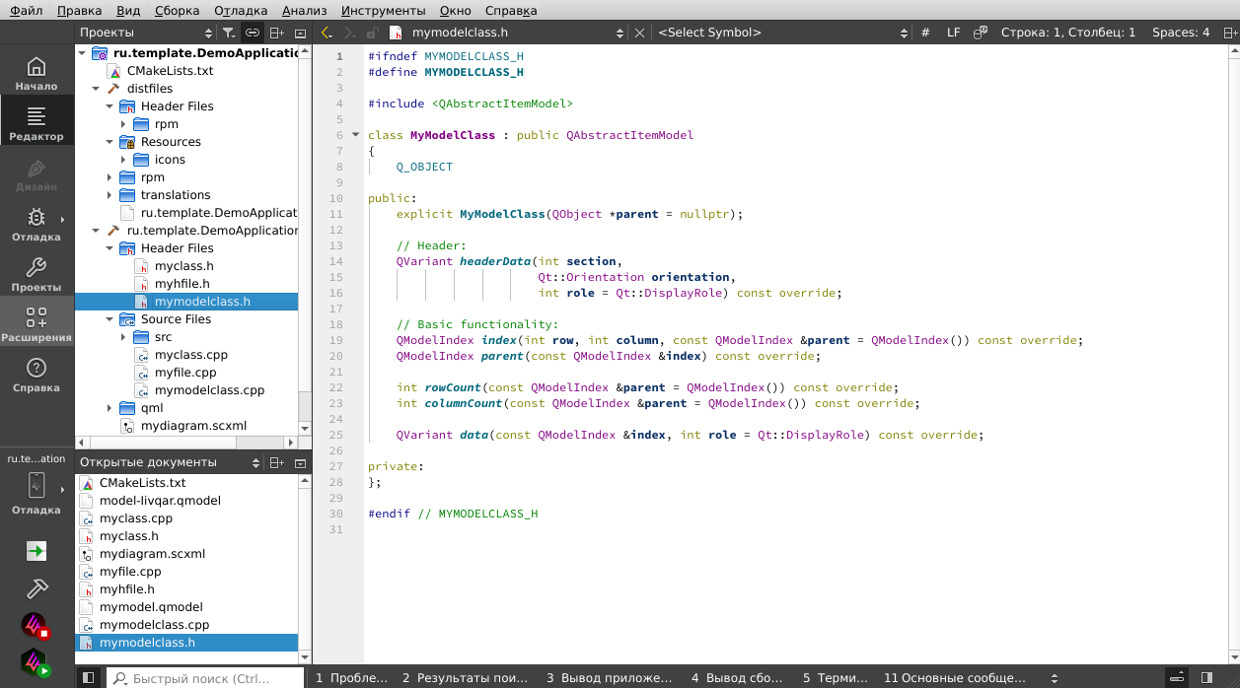Toggle synchronize with editor link icon
1240x688 pixels.
253,33
